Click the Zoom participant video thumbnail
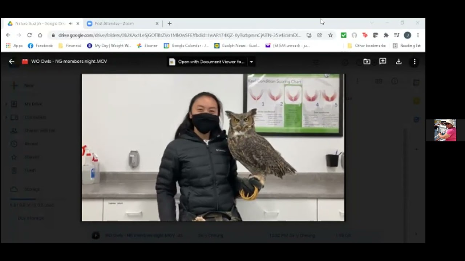This screenshot has height=261, width=465. [x=445, y=130]
